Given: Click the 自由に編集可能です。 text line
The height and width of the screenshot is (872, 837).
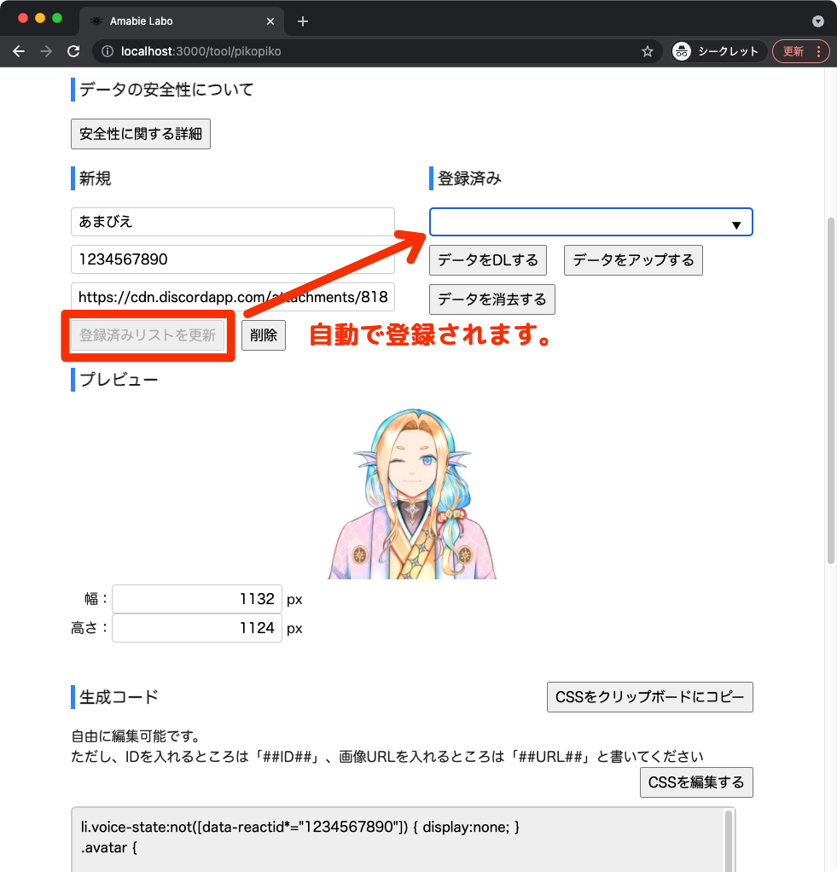Looking at the screenshot, I should point(137,736).
